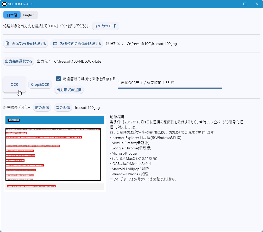The height and width of the screenshot is (232, 263).
Task: Toggle 認識箇所の可視化画像を保存する checkbox
Action: tap(59, 79)
